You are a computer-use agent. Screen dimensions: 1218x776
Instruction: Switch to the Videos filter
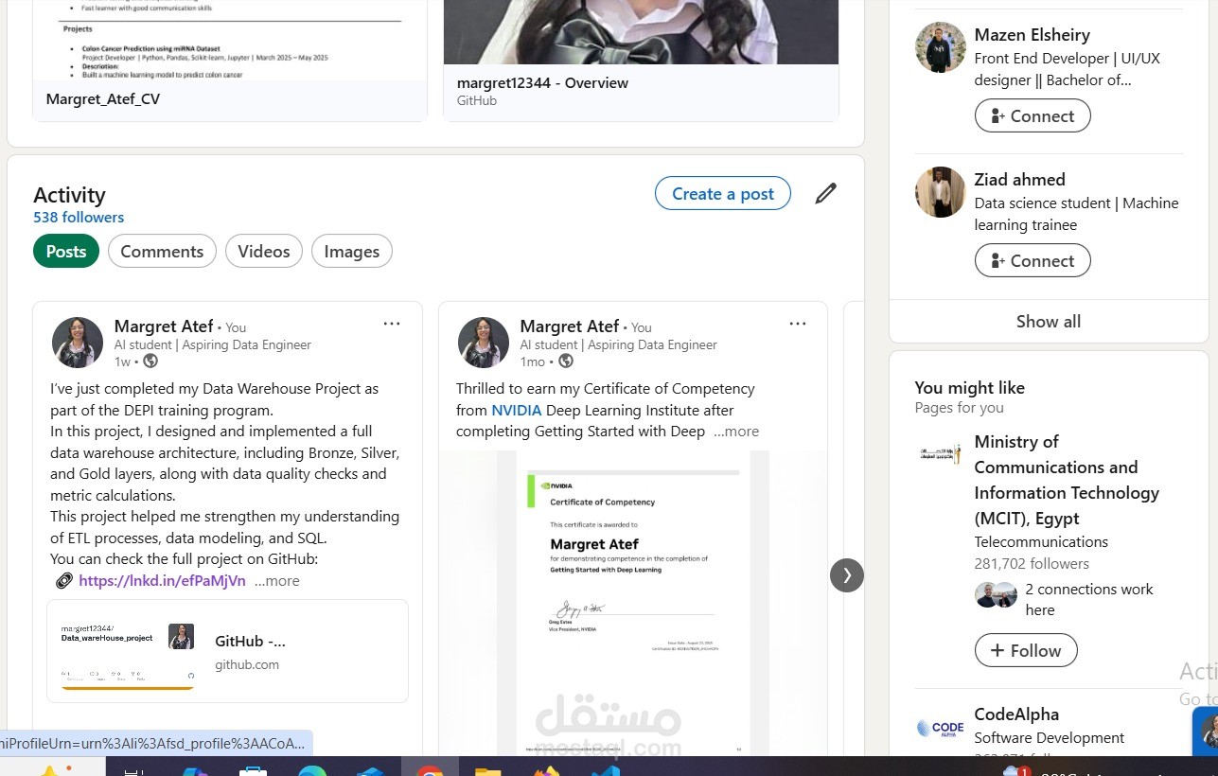[x=264, y=251]
